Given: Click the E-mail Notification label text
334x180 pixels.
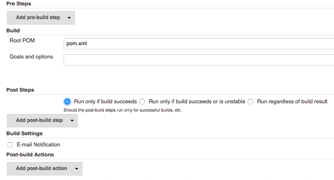Looking at the screenshot, I should 38,145.
